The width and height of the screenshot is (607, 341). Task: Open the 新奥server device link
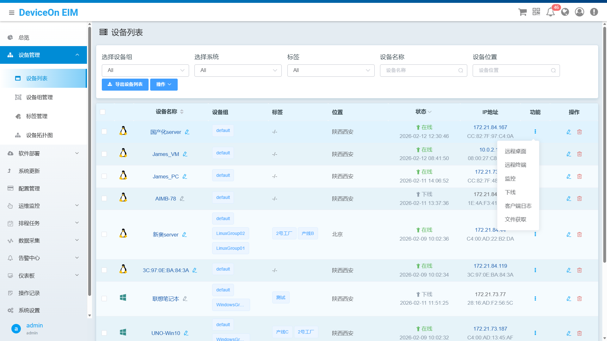click(x=165, y=235)
